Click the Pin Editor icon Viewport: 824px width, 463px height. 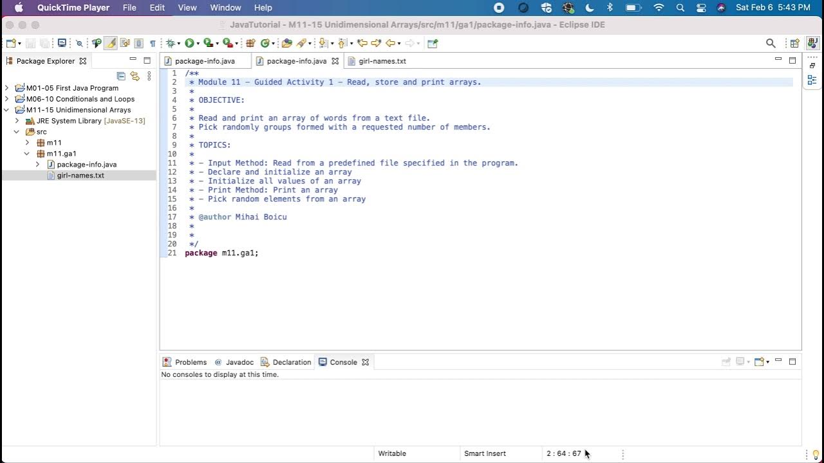coord(433,43)
